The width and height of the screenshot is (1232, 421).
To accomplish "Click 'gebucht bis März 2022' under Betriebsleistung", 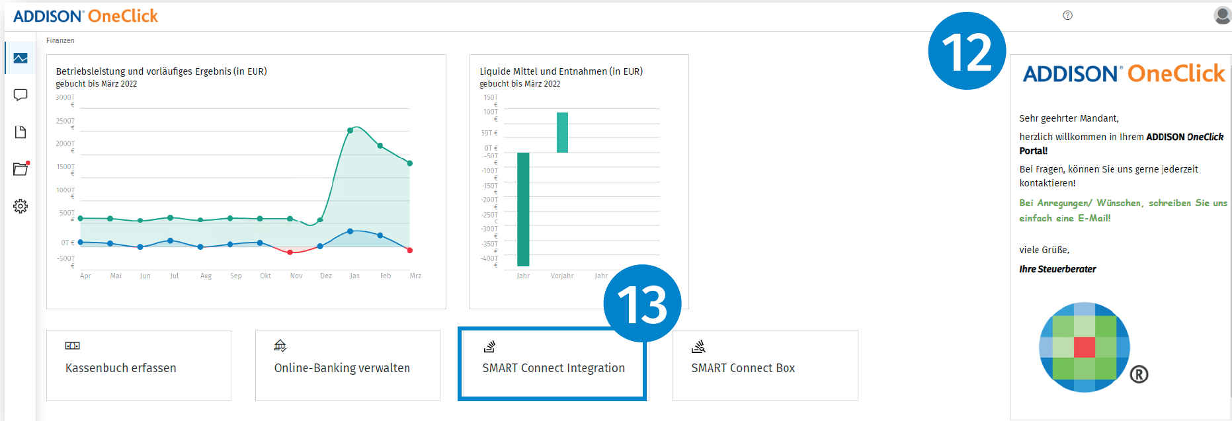I will 97,84.
